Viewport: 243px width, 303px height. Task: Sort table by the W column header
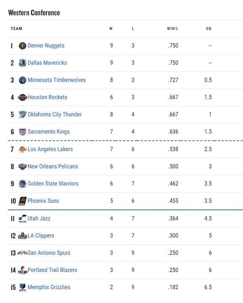[111, 29]
